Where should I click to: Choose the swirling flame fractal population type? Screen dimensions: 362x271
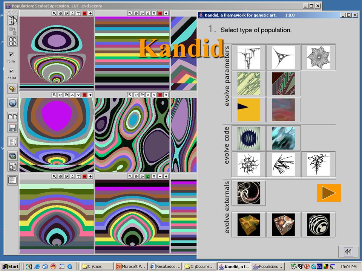pyautogui.click(x=248, y=193)
